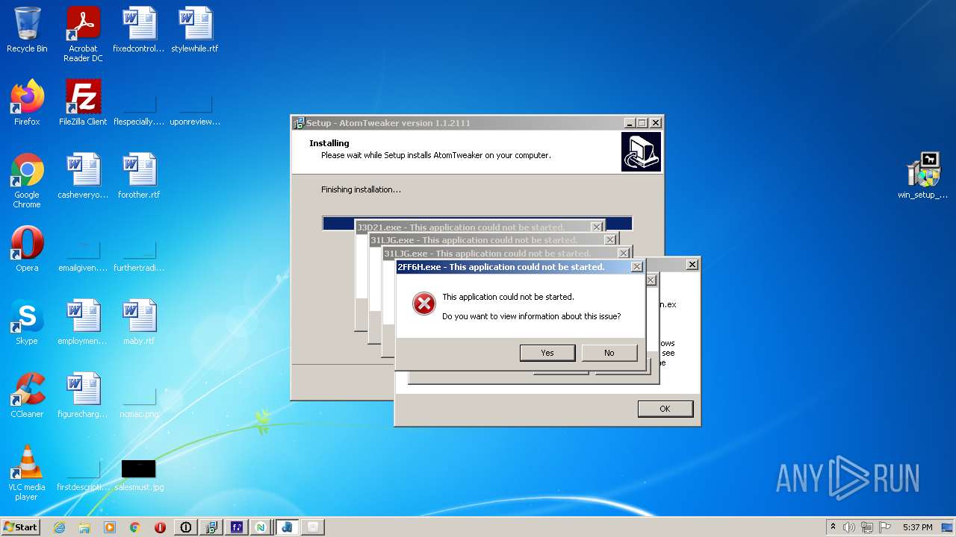Open the Recycle Bin desktop icon

click(x=27, y=30)
